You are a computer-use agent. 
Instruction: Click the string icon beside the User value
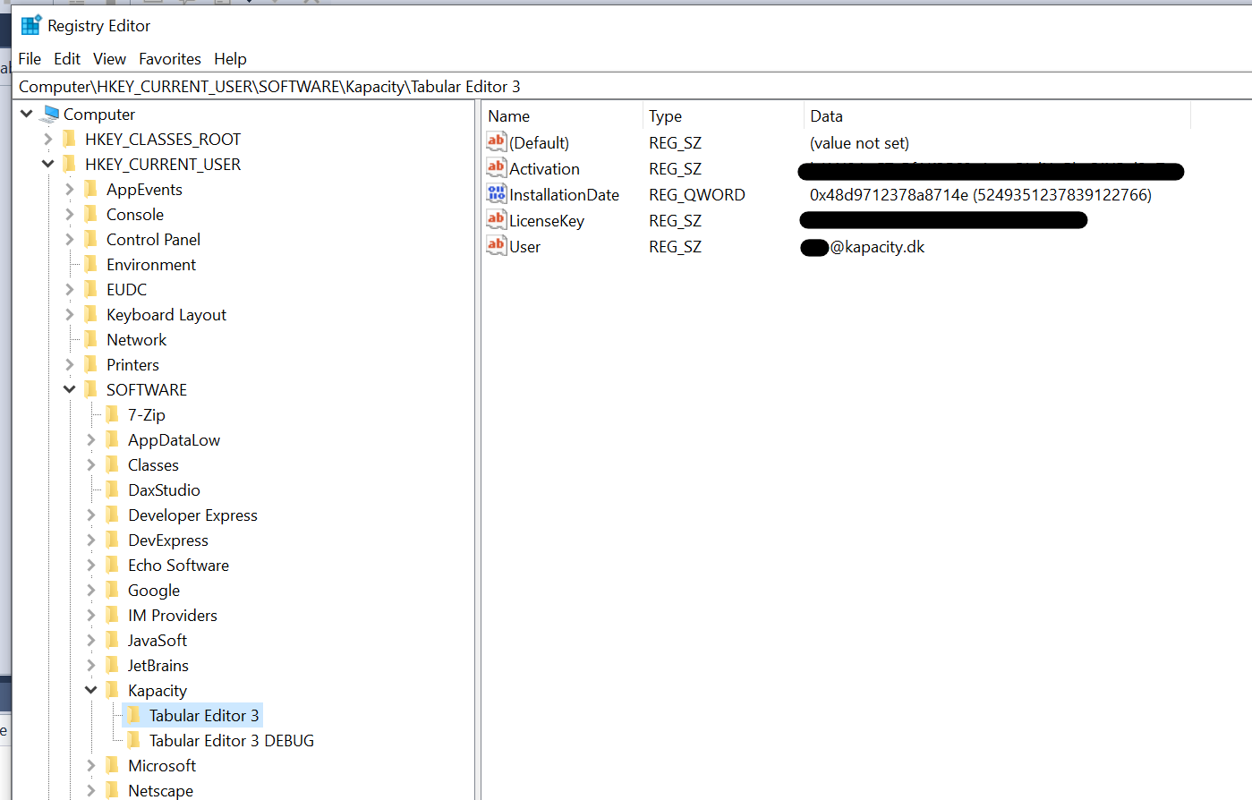[496, 246]
